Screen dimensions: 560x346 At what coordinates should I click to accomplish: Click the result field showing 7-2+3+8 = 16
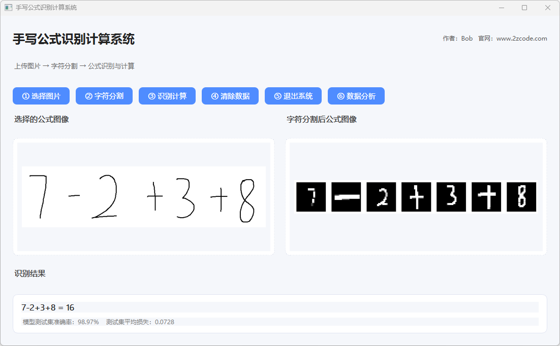279,307
